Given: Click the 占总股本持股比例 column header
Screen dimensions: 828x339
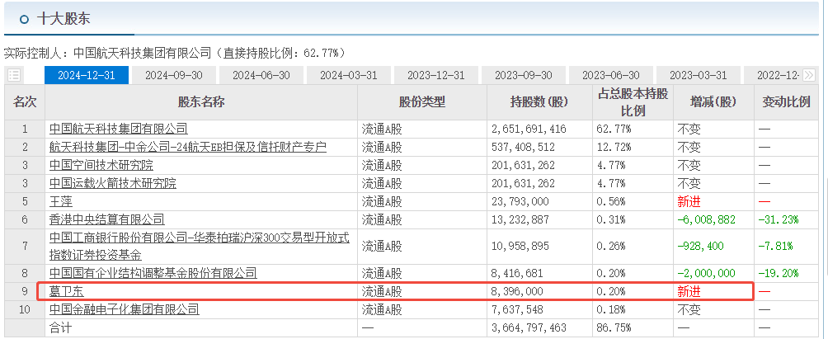Looking at the screenshot, I should (633, 102).
